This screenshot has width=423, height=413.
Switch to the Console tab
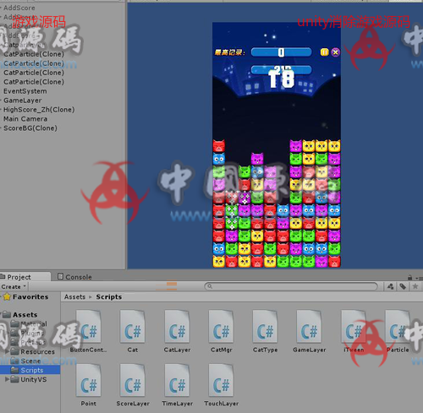coord(74,277)
